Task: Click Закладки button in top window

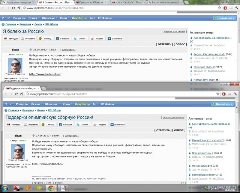Action: click(11, 39)
